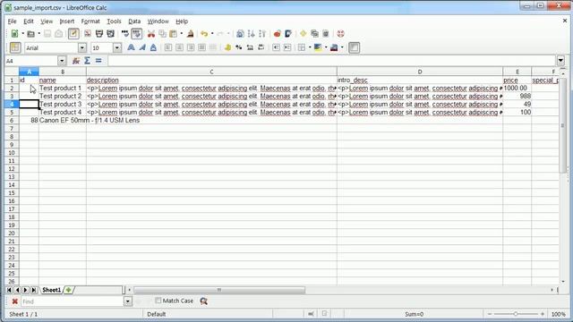Run Spelling check icon

tap(125, 34)
